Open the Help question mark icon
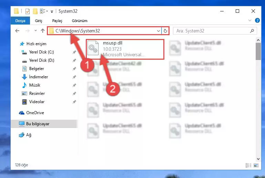The height and width of the screenshot is (178, 265). coord(257,20)
